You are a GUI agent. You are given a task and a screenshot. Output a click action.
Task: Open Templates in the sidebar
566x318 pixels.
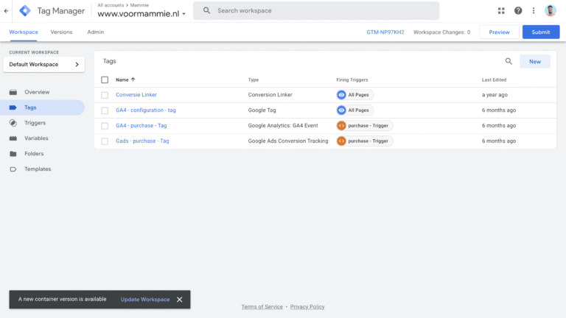[38, 169]
